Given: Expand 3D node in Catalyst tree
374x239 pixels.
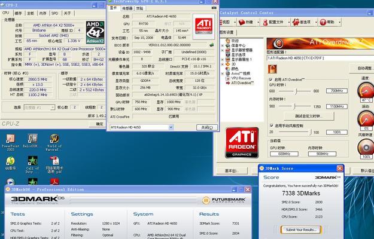Looking at the screenshot, I should point(222,65).
